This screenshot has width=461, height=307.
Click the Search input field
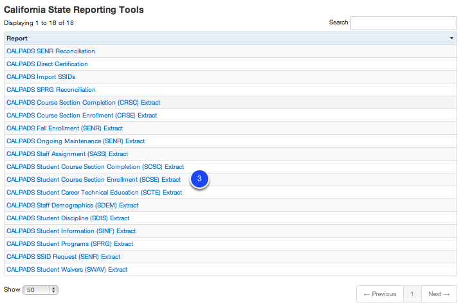403,23
